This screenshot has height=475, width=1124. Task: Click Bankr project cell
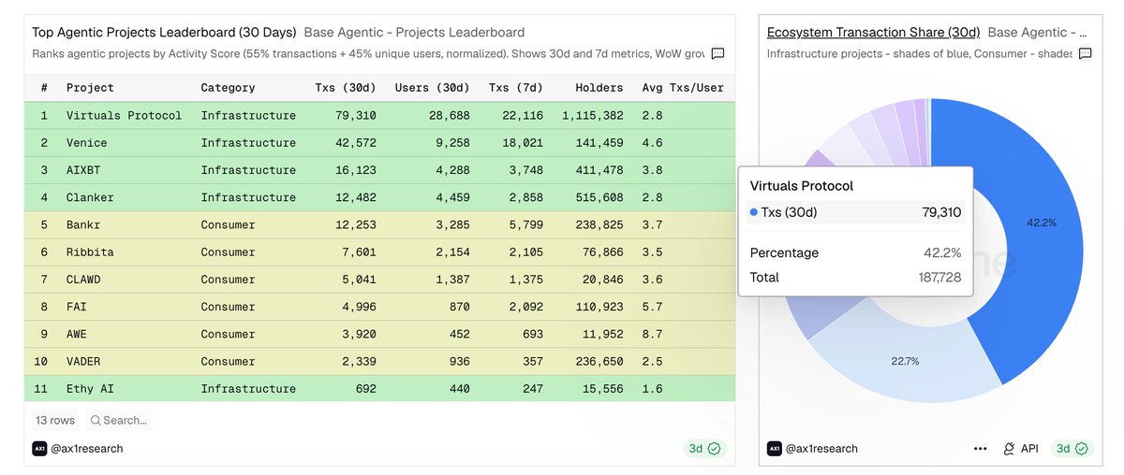point(82,225)
